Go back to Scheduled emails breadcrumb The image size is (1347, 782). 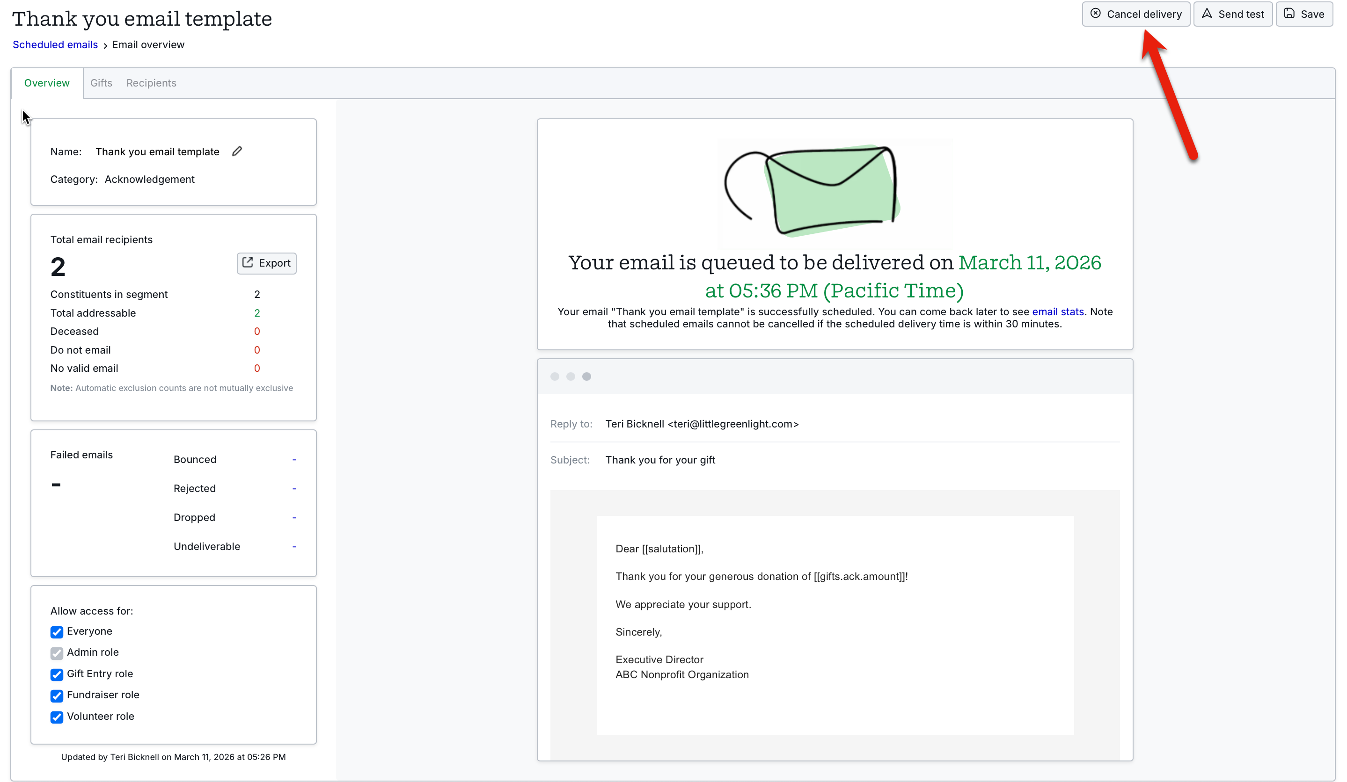click(x=55, y=44)
